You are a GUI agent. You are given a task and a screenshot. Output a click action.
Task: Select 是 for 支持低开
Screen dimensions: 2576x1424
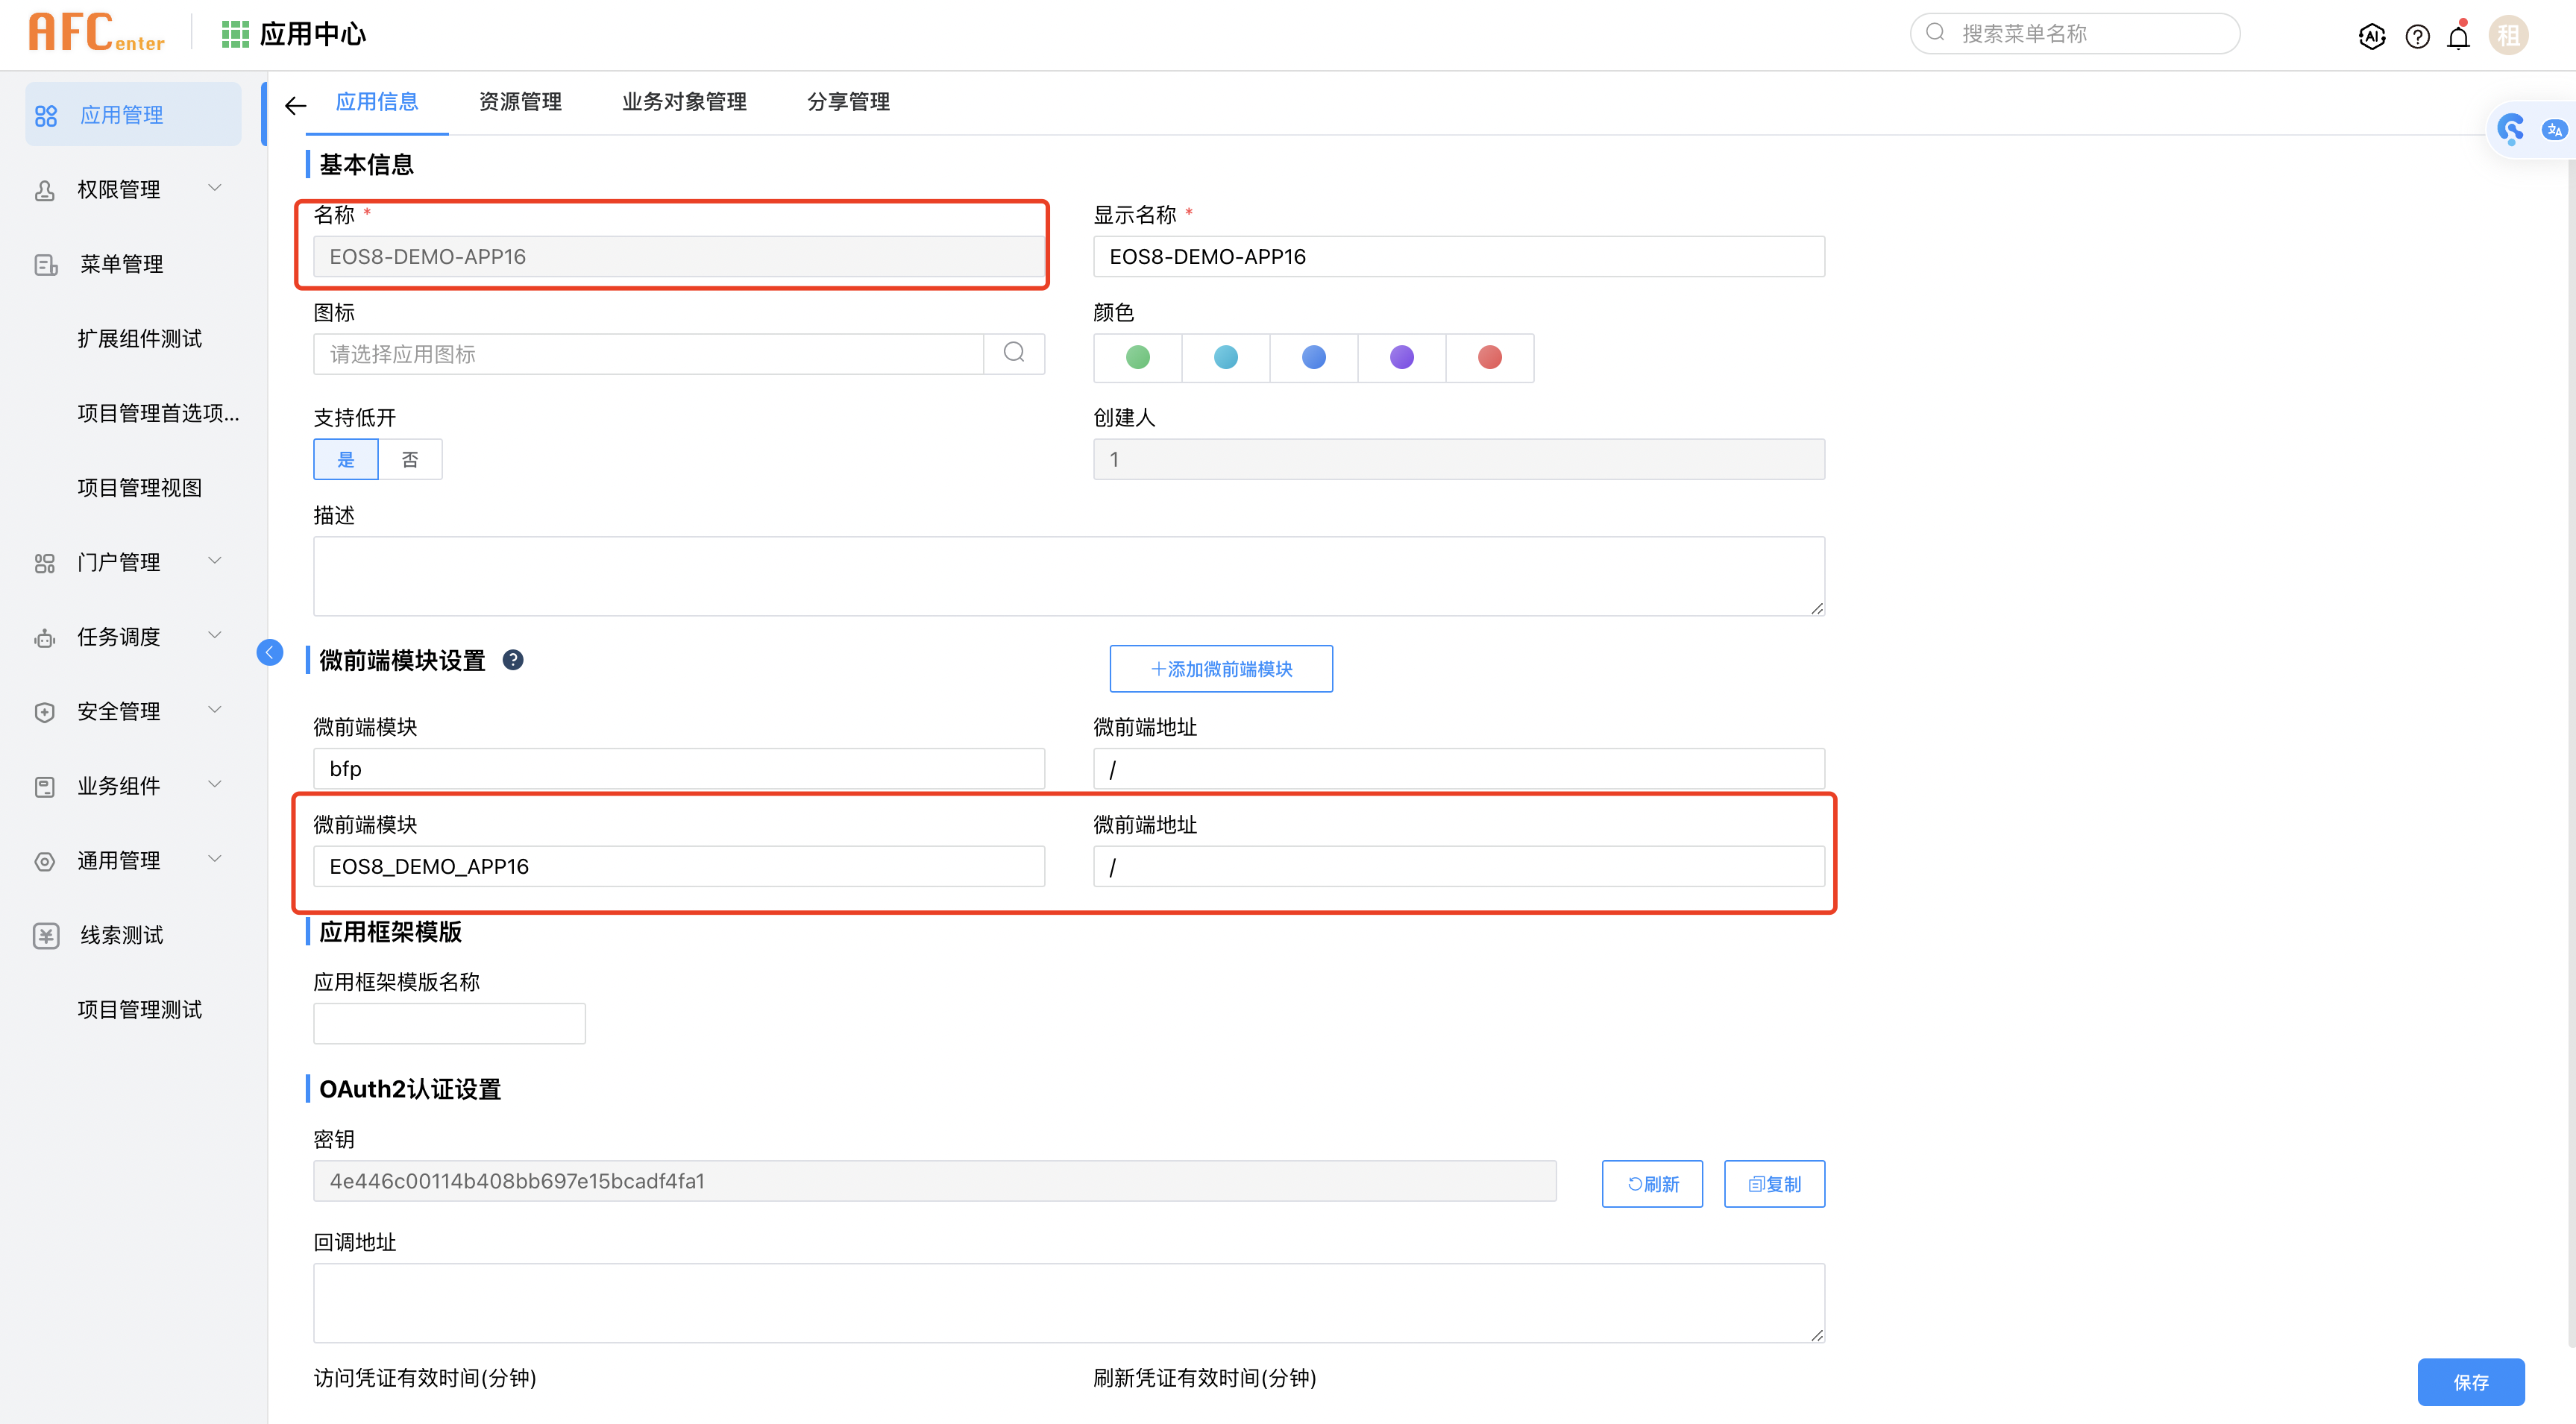point(346,460)
